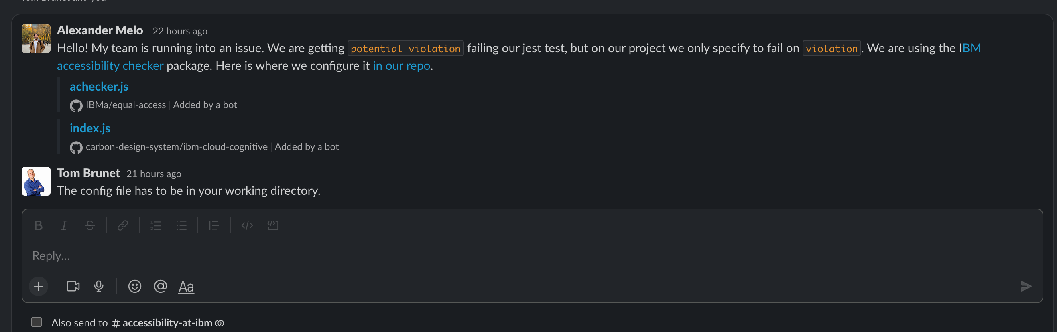This screenshot has width=1057, height=332.
Task: Mention someone with the @ icon
Action: pyautogui.click(x=160, y=286)
